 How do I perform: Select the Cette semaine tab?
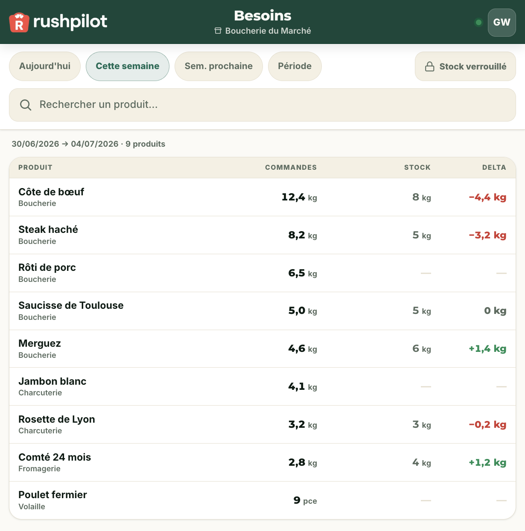click(128, 66)
